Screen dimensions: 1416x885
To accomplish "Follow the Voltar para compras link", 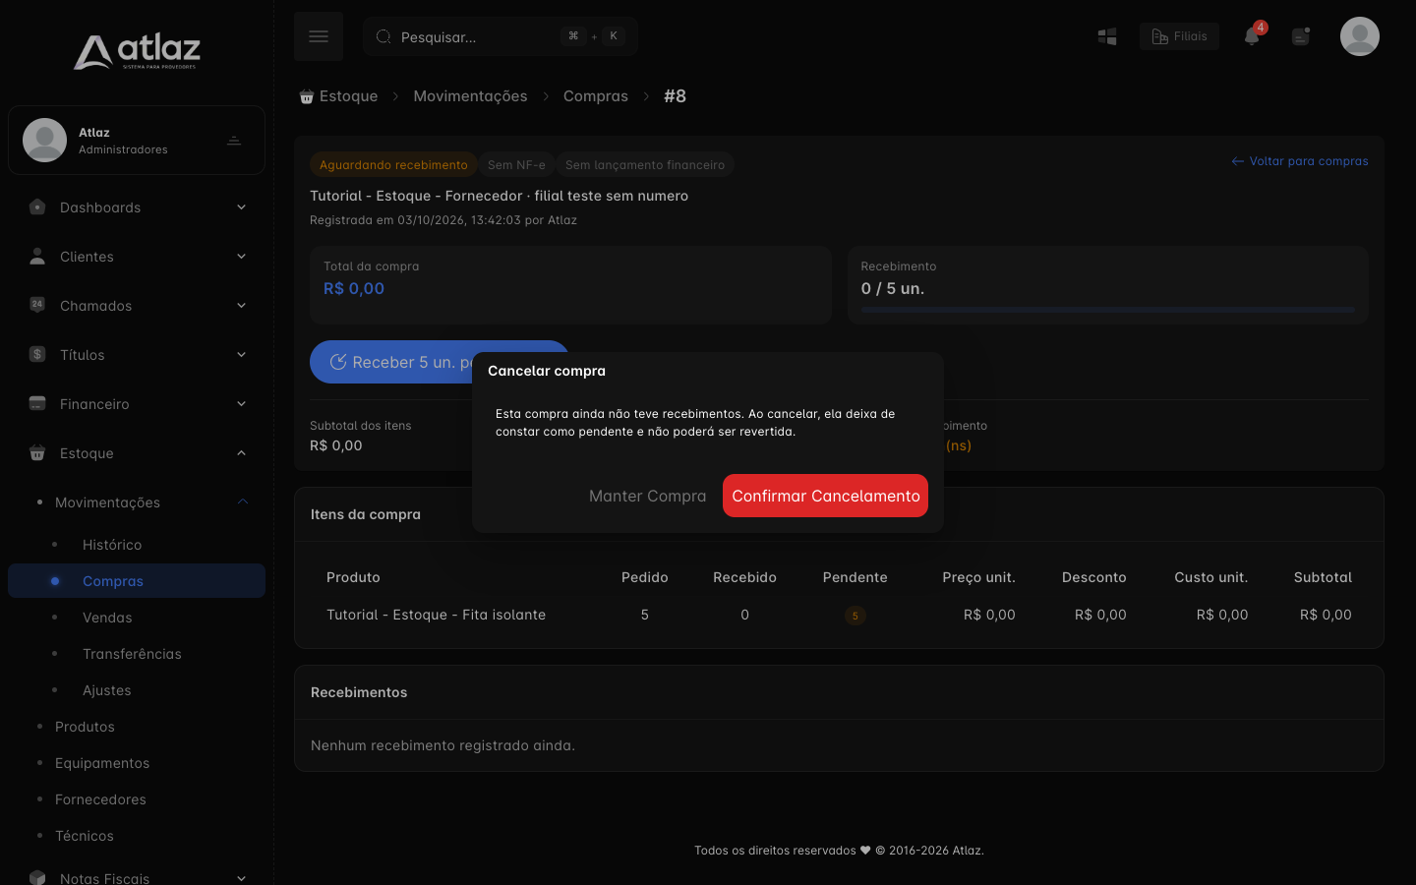I will (1300, 161).
